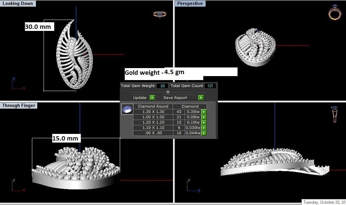346x205 pixels.
Task: Select the Looking Down viewport label
Action: [18, 4]
